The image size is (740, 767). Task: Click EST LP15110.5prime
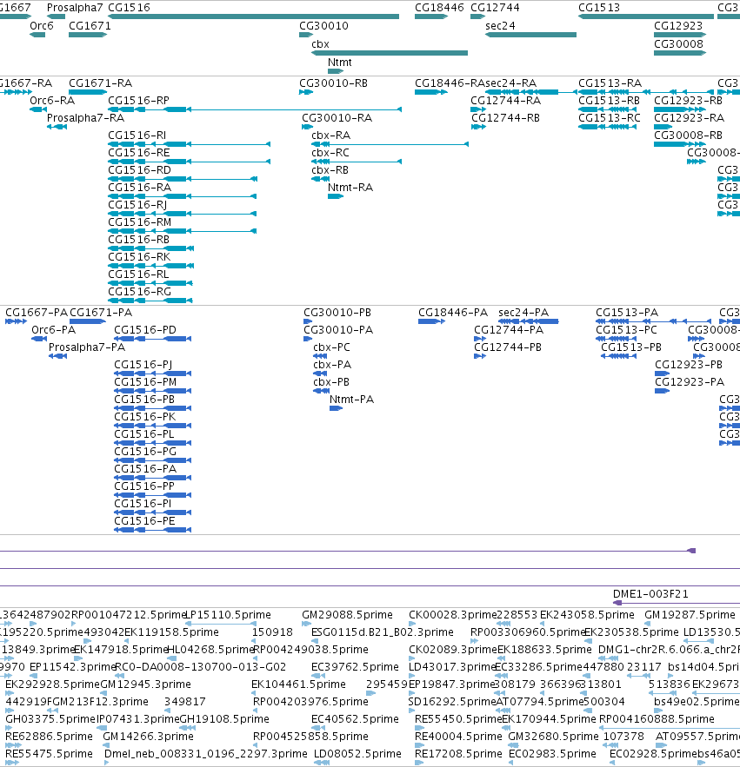[221, 624]
